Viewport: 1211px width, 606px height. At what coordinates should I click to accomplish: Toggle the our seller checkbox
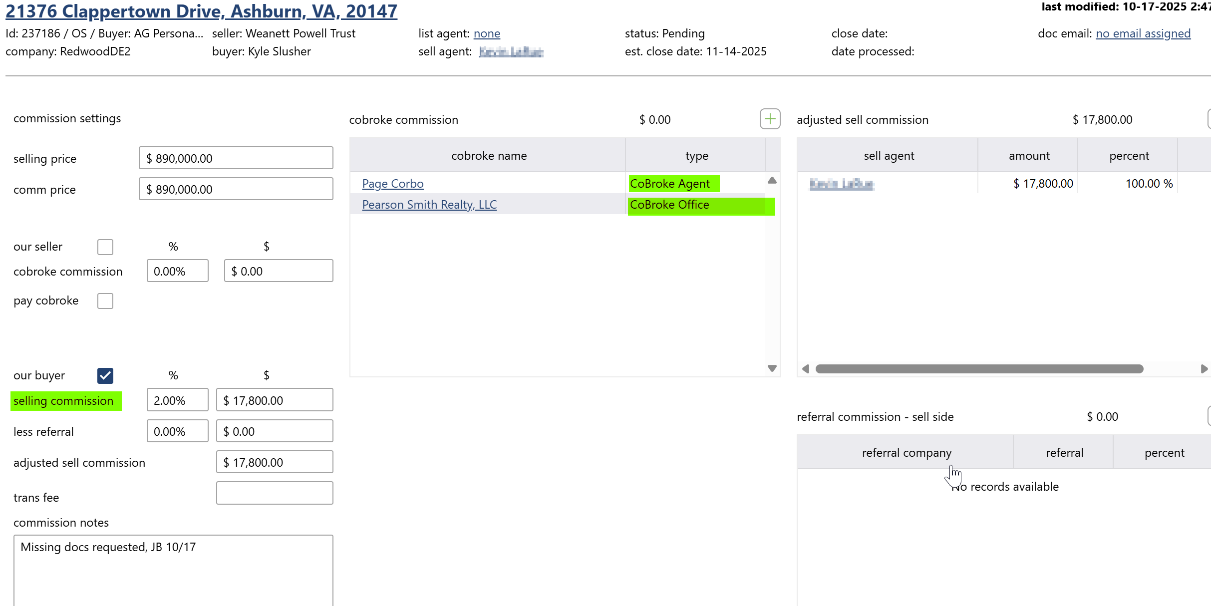click(x=105, y=247)
